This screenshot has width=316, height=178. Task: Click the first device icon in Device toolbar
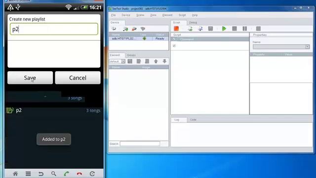pos(114,29)
